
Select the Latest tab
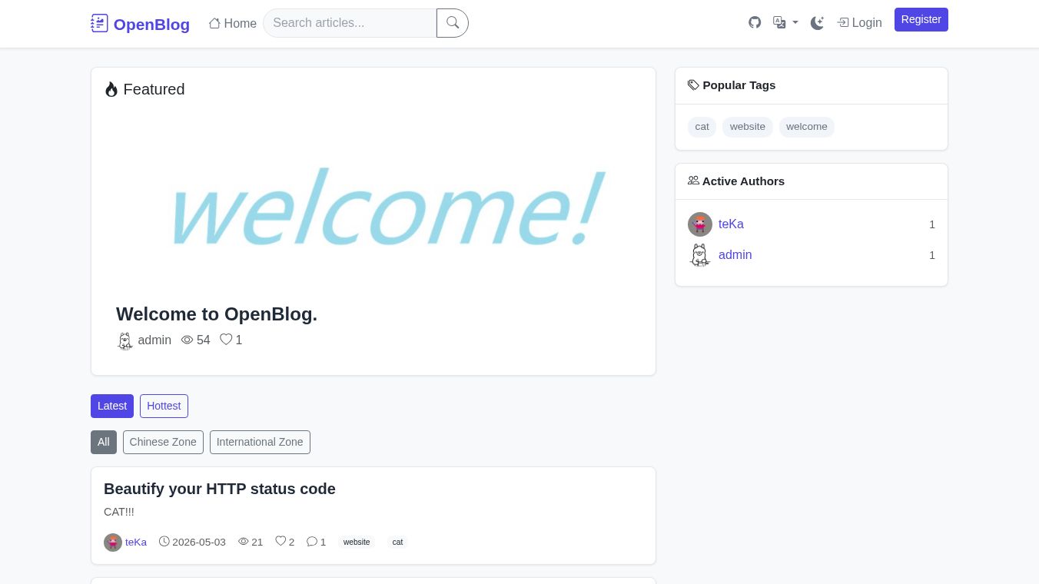click(112, 406)
